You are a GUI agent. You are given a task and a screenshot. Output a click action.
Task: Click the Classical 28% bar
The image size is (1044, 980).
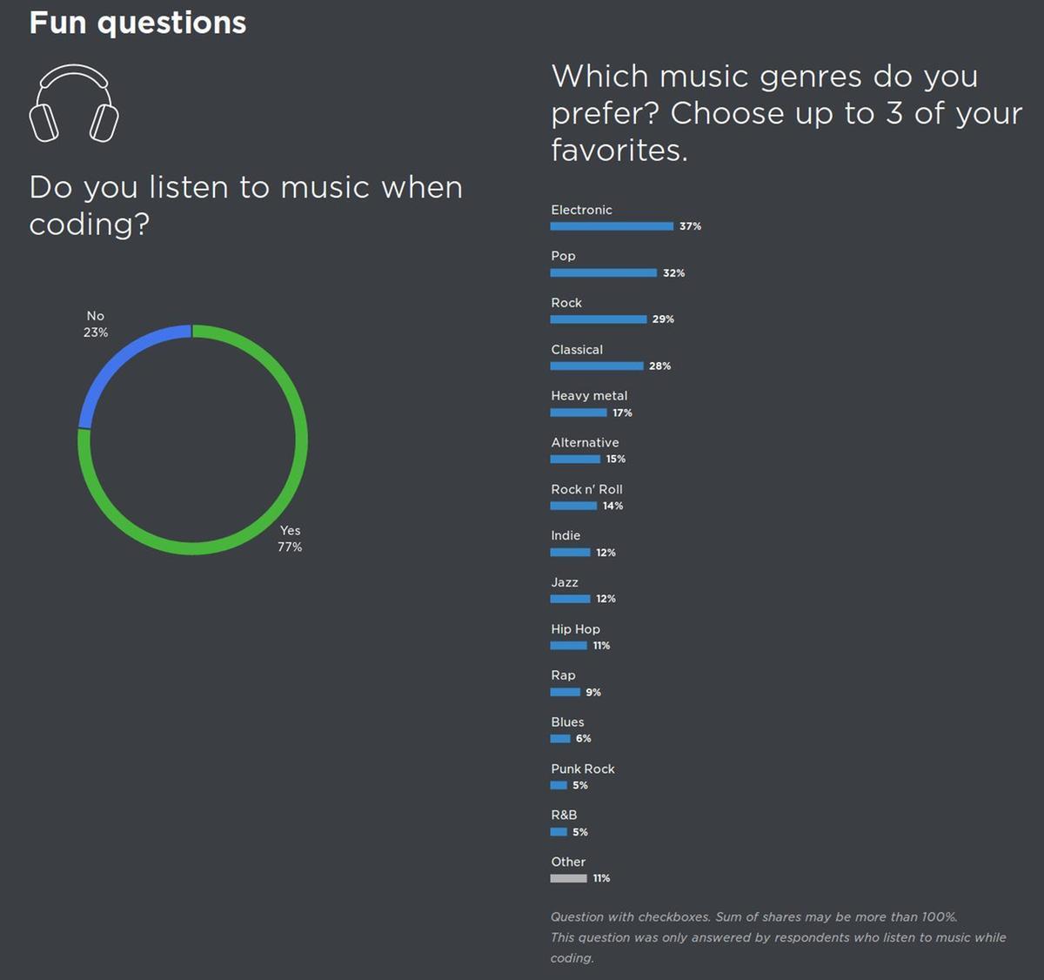tap(597, 366)
